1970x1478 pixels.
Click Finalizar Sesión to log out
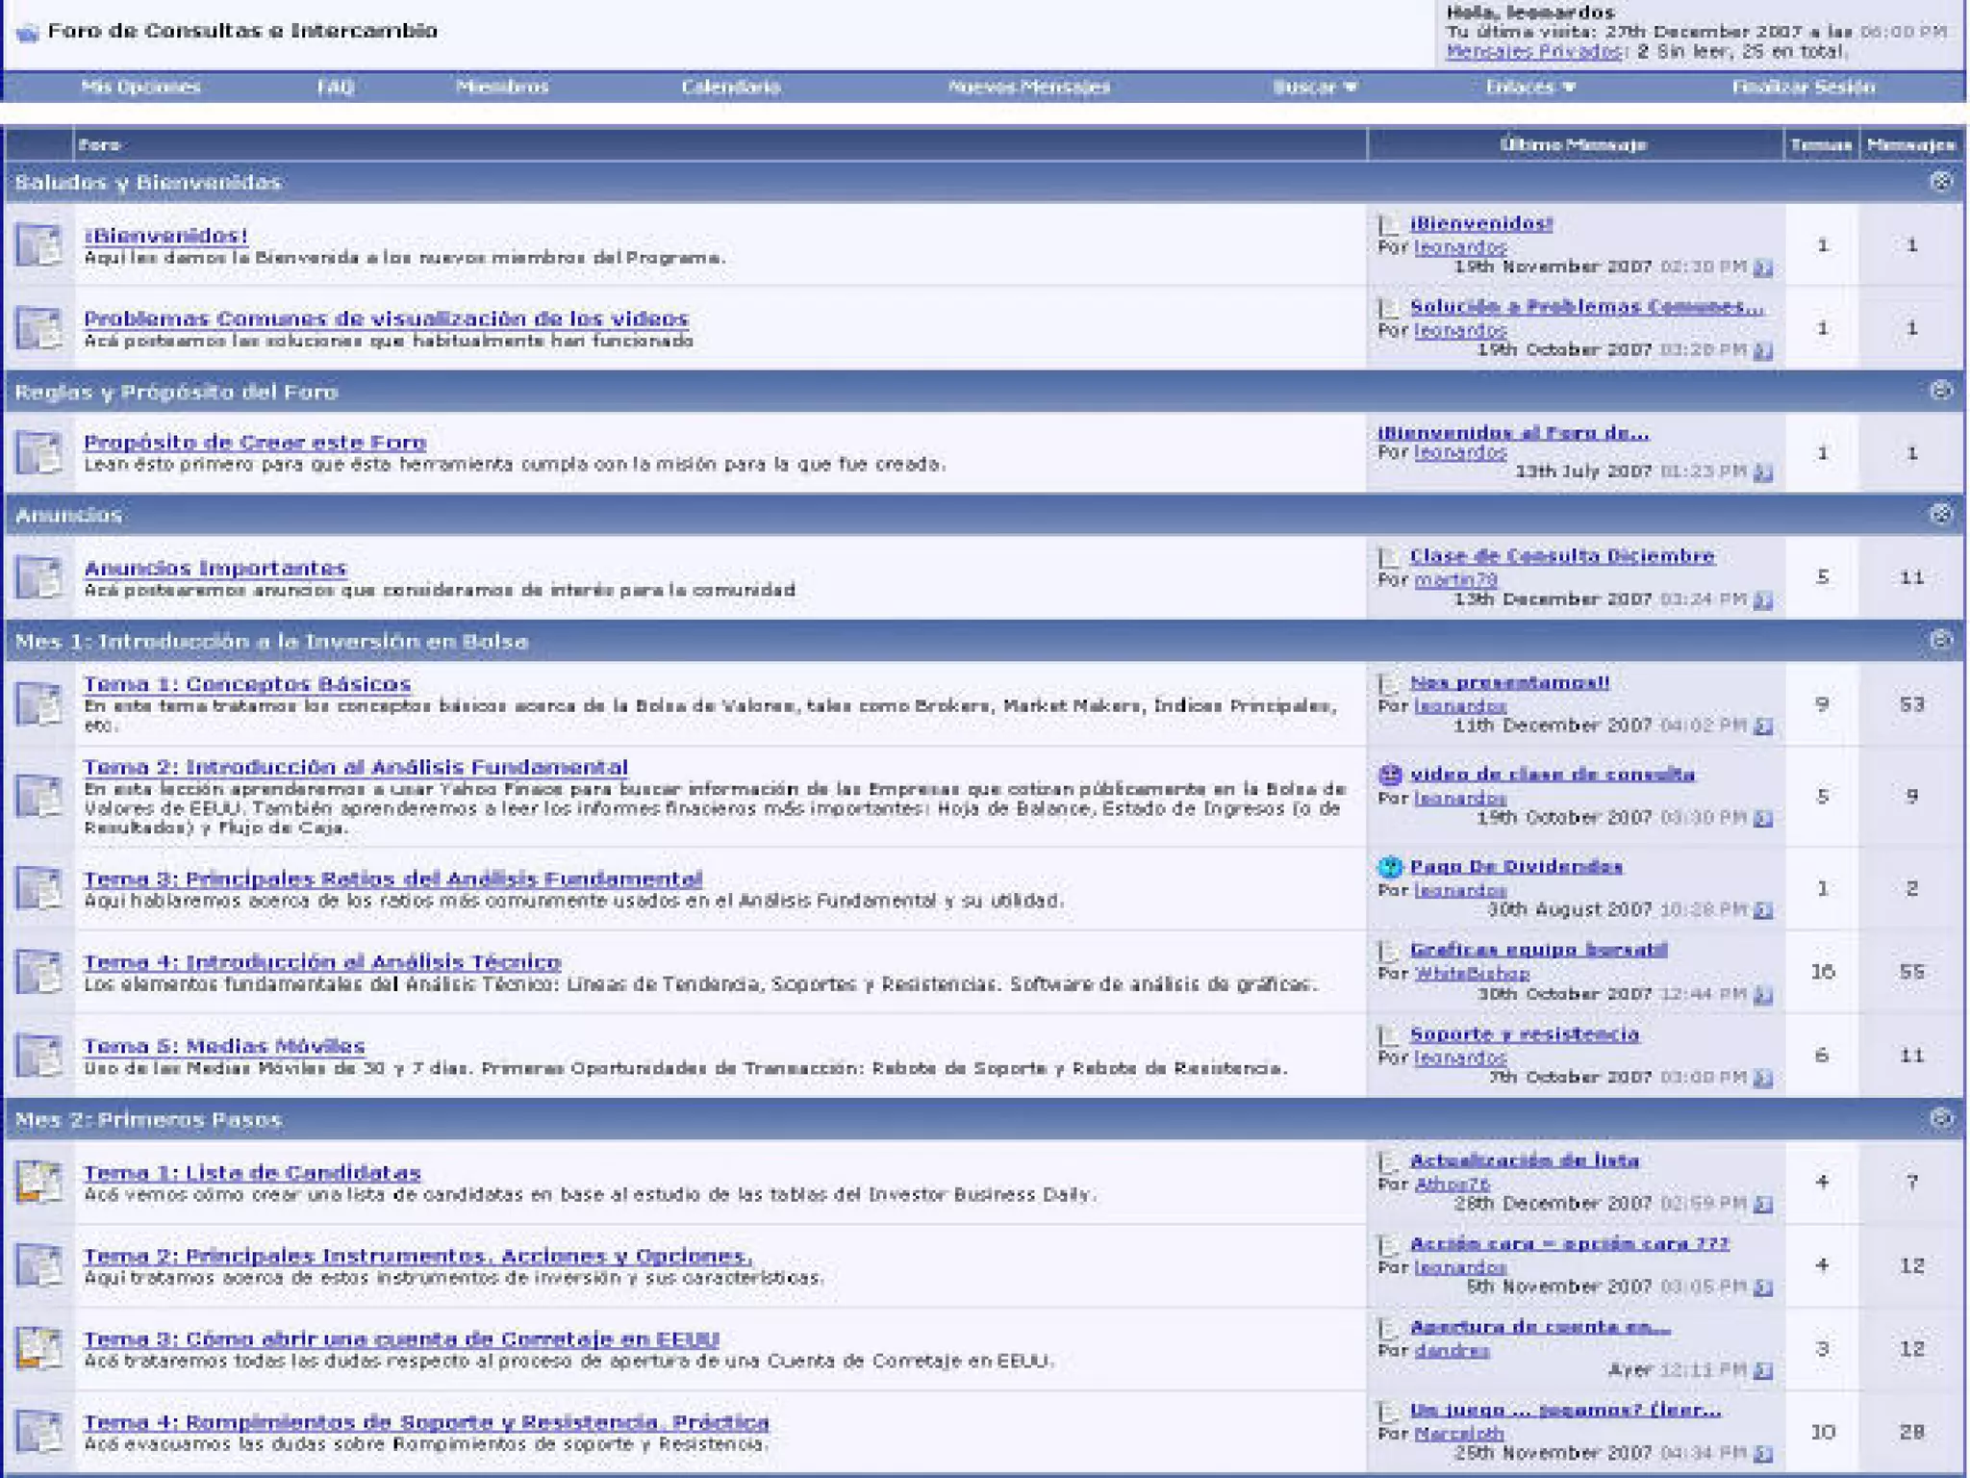(1803, 87)
